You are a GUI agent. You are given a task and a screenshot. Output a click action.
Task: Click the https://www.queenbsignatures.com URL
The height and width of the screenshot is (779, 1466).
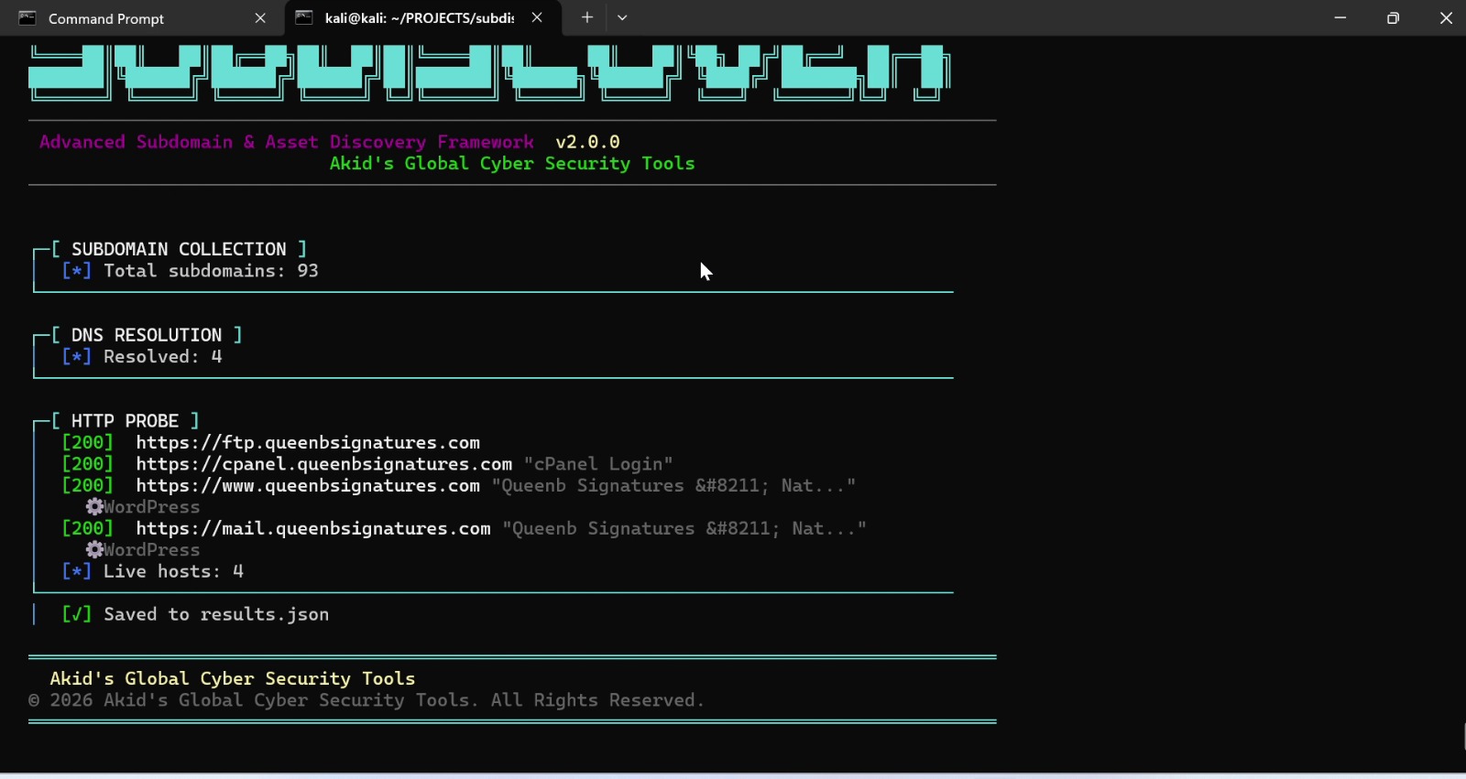tap(308, 486)
